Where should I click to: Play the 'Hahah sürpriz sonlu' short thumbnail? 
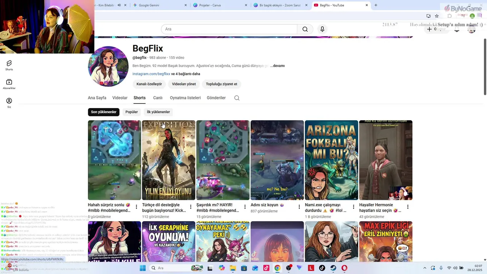coord(115,160)
